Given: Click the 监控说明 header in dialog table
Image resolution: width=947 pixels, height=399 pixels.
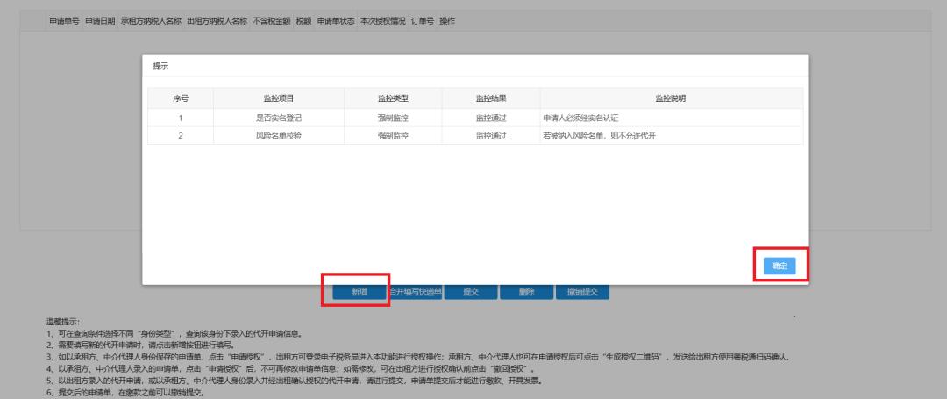Looking at the screenshot, I should (671, 98).
